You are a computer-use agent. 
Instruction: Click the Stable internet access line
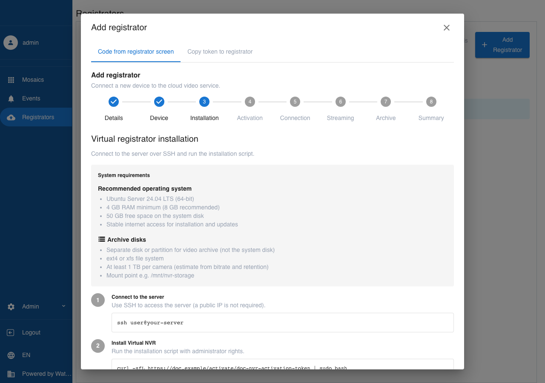coord(172,224)
